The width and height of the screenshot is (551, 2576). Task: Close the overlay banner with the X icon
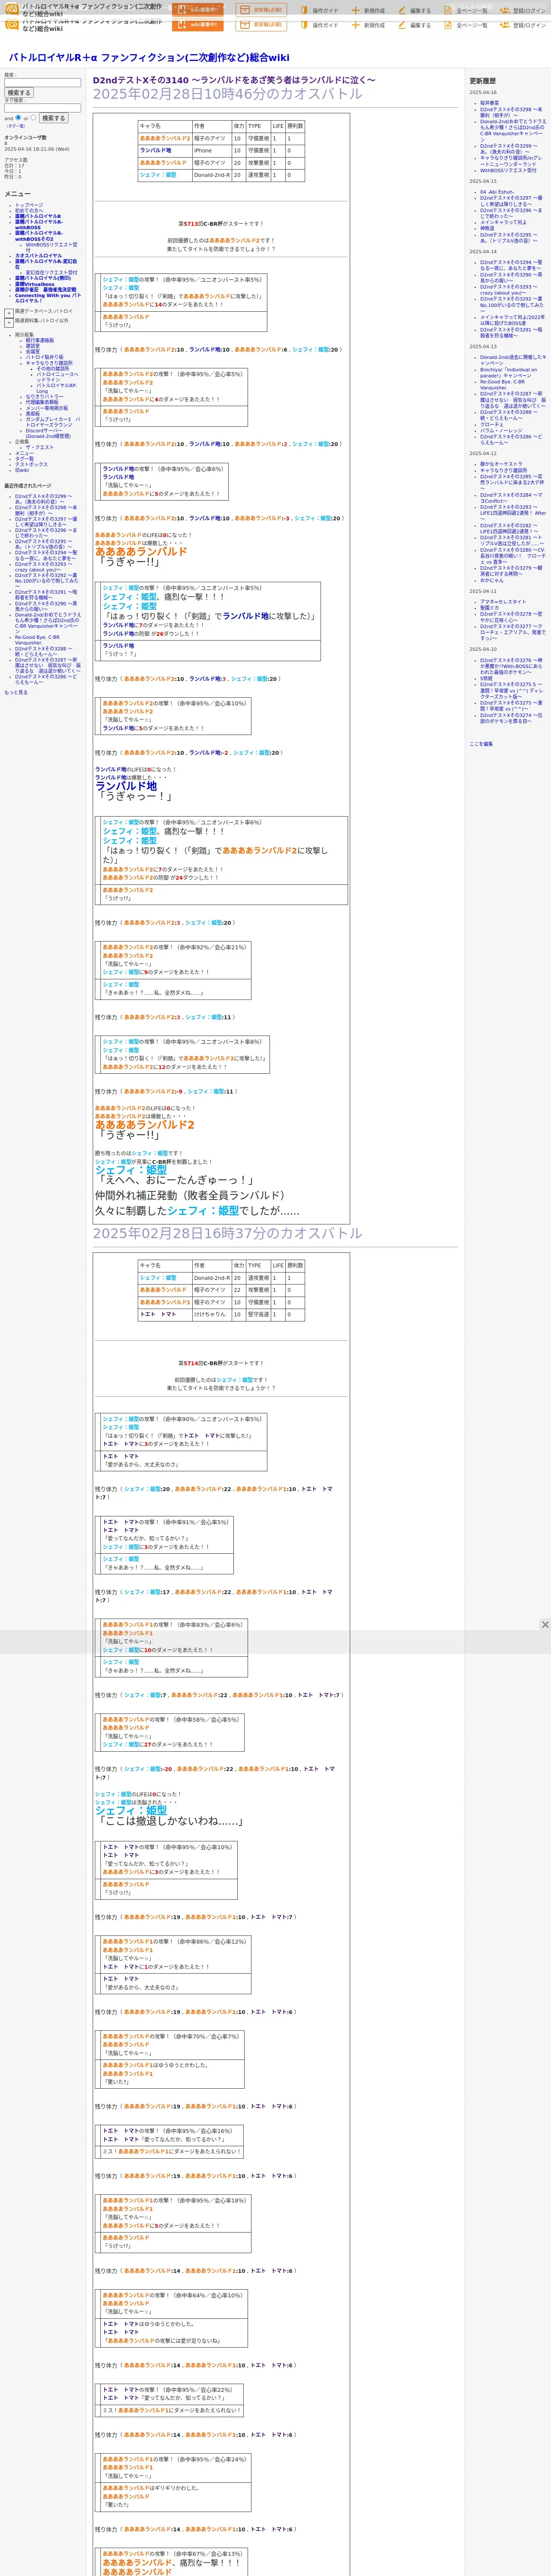tap(544, 1625)
